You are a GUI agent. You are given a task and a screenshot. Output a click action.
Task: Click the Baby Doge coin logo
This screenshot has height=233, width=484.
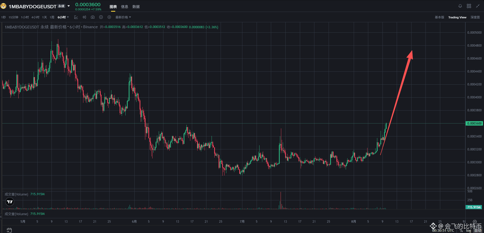(3, 6)
